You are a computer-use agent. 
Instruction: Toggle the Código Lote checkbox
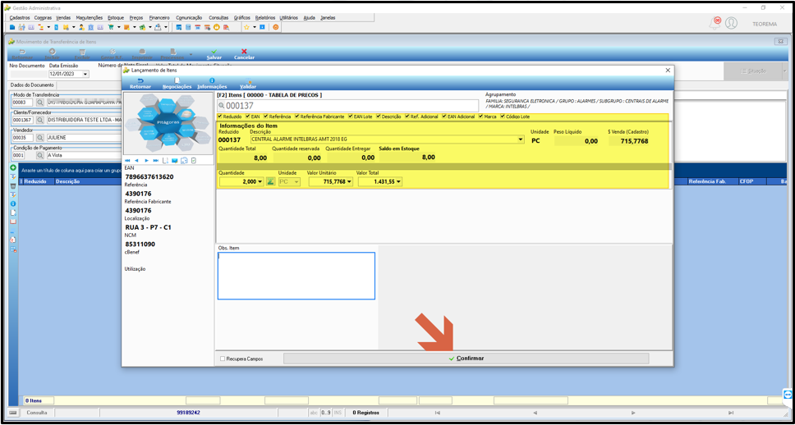(503, 117)
